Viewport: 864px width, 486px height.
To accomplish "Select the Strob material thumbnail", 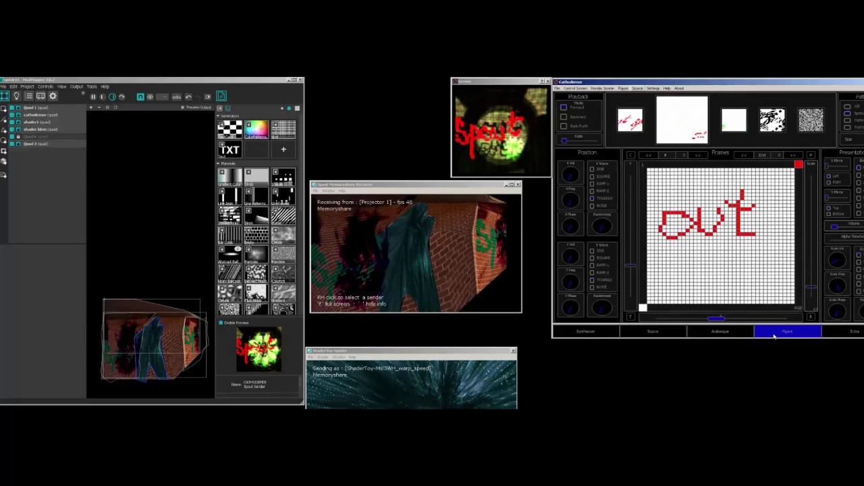I will 256,178.
